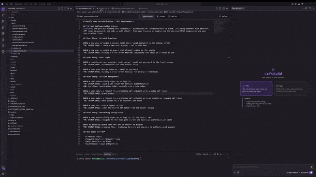Open the Terminal menu
This screenshot has width=316, height=177.
[42, 4]
